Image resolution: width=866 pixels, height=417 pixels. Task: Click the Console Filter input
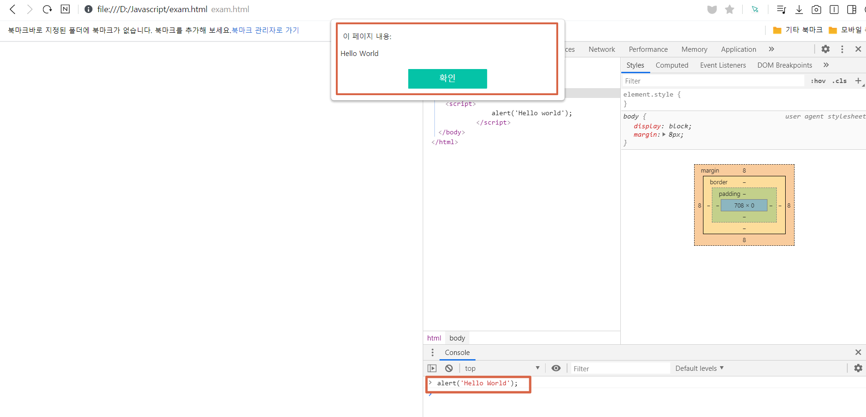[620, 368]
